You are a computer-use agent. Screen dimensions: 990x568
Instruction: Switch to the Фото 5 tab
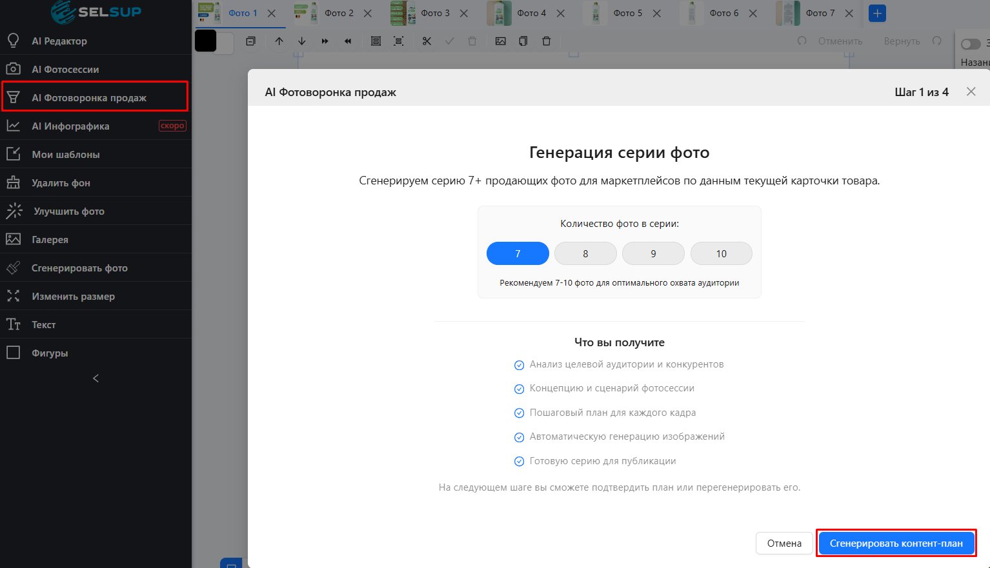click(627, 14)
